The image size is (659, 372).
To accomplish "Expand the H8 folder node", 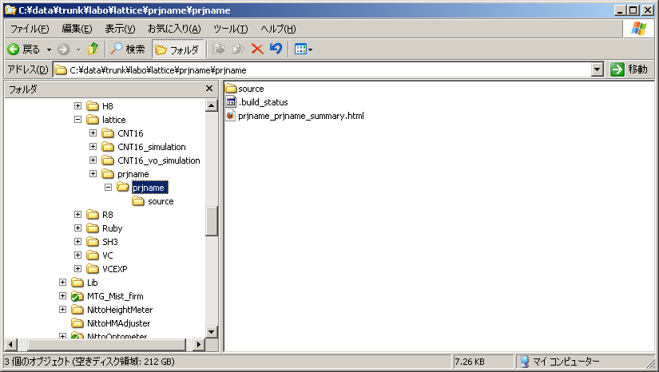I will click(77, 106).
